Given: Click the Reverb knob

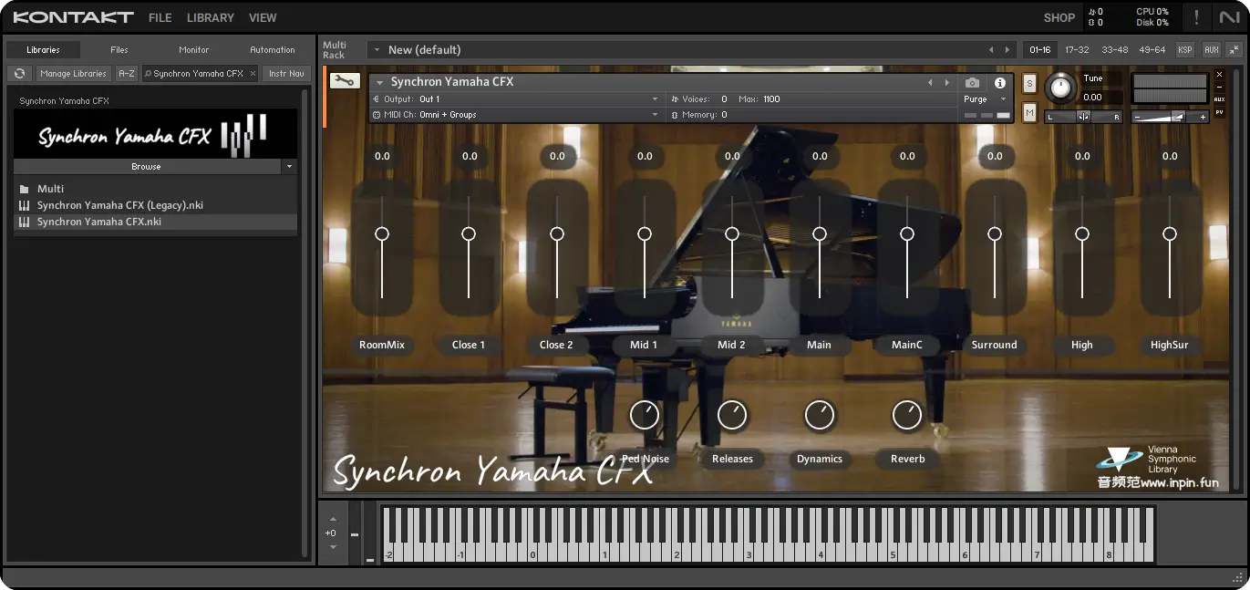Looking at the screenshot, I should point(907,415).
